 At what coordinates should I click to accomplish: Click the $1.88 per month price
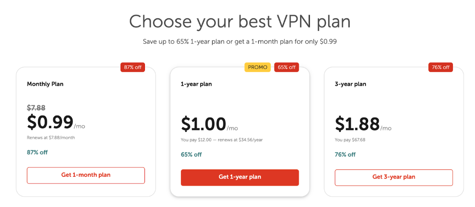357,124
